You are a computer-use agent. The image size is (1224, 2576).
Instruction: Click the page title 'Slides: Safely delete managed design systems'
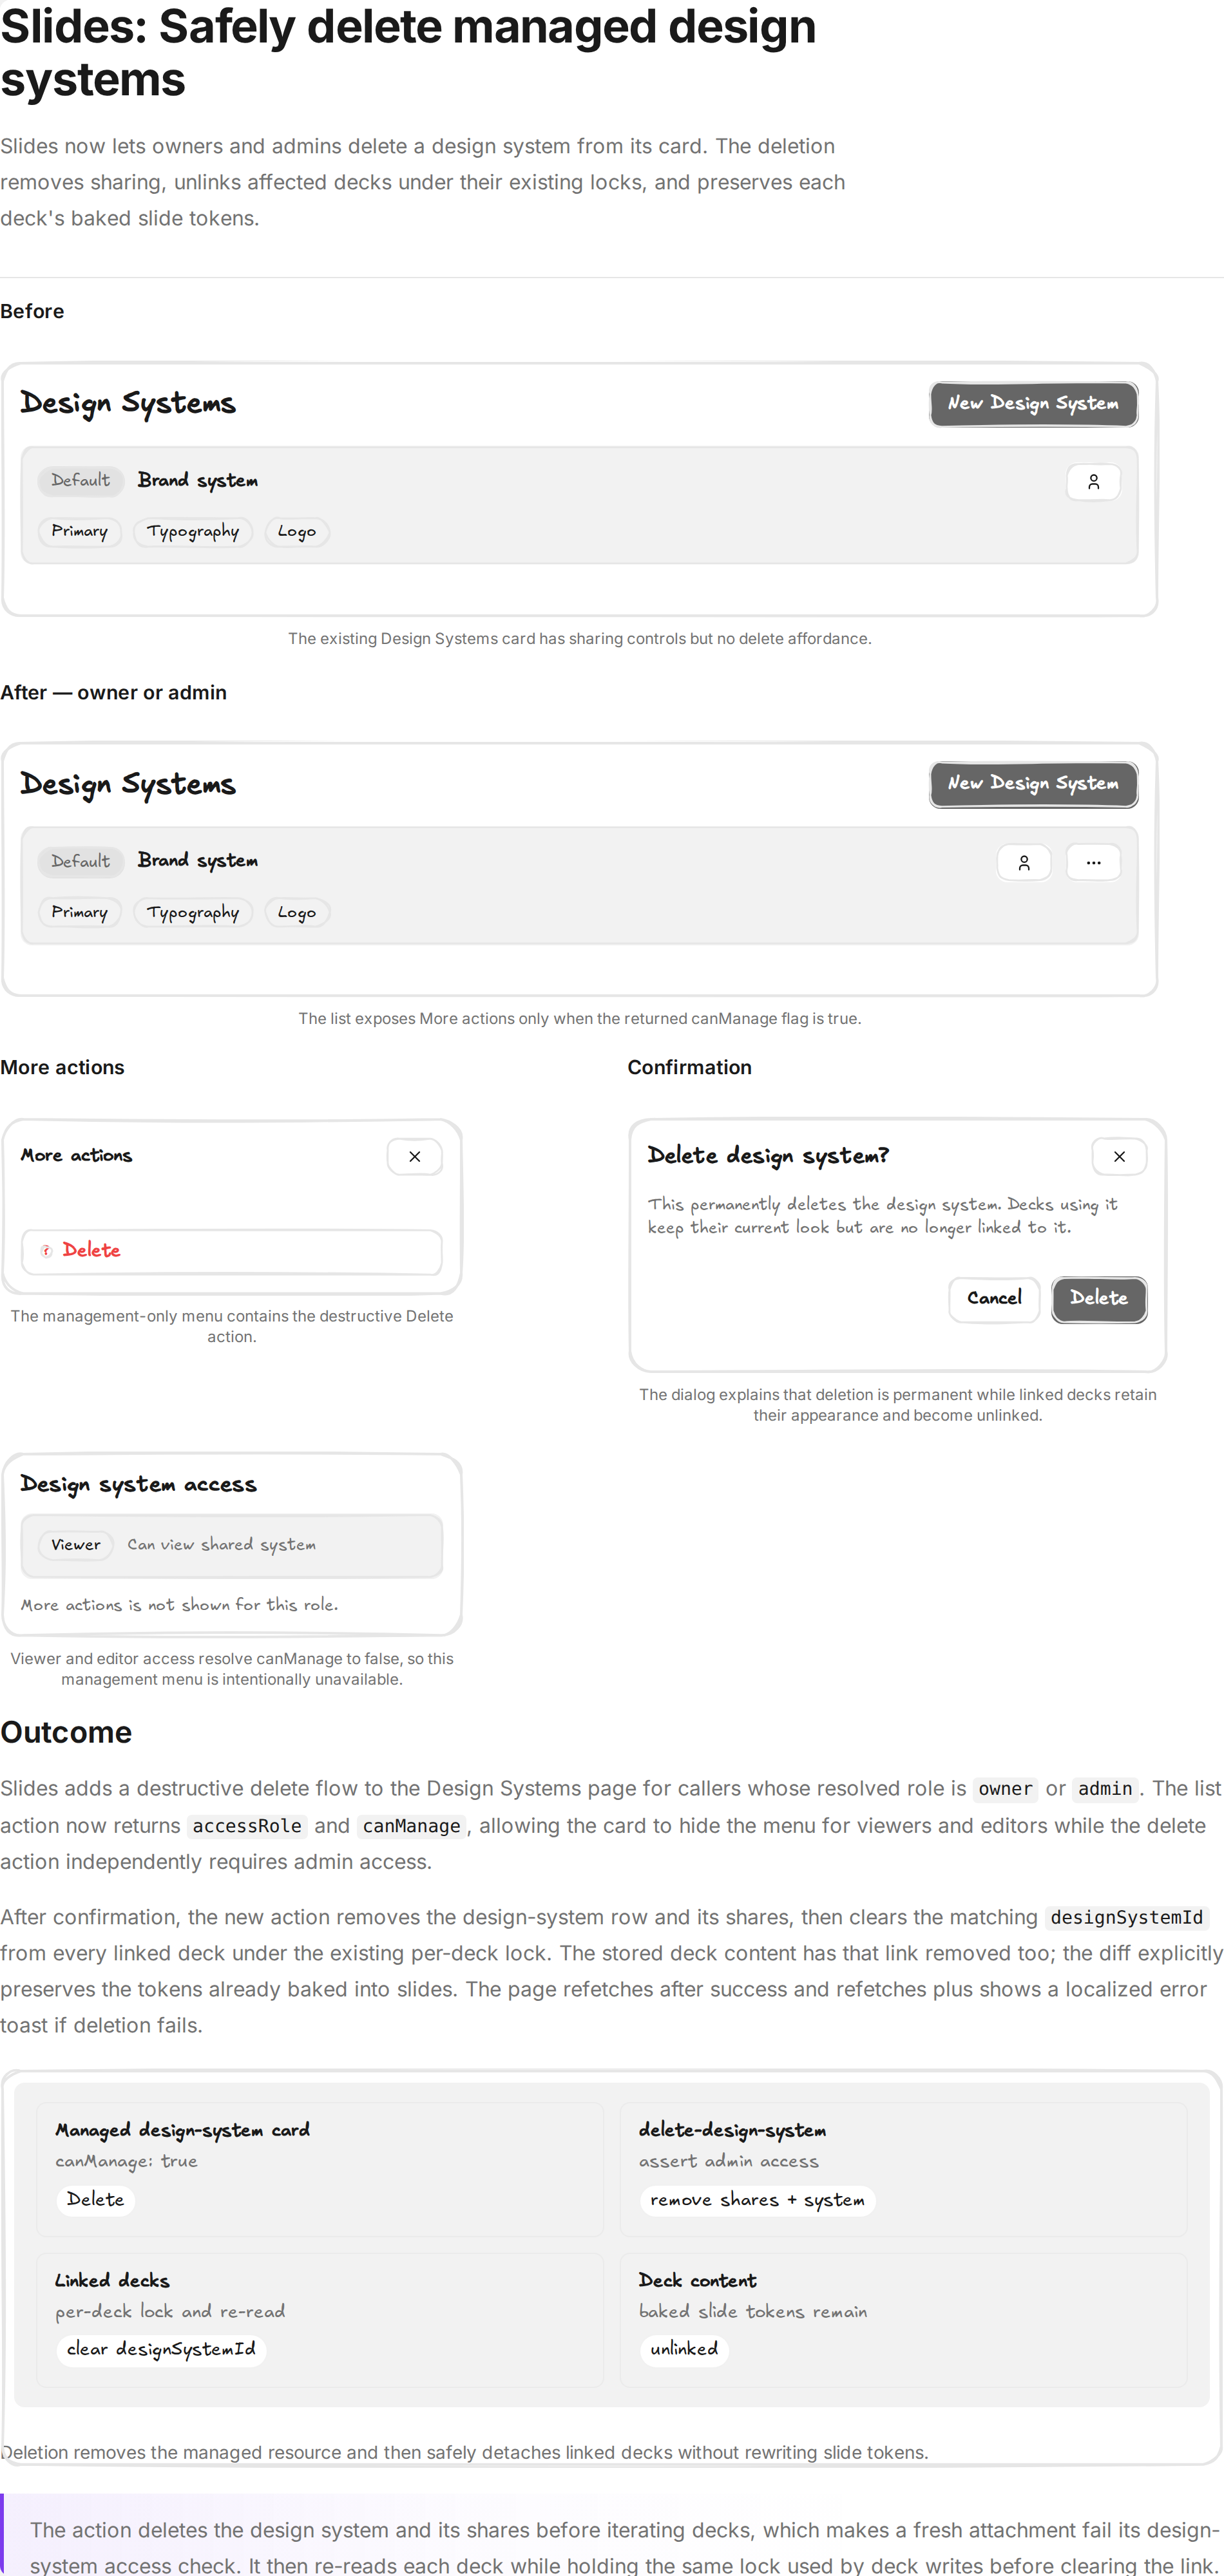tap(408, 53)
